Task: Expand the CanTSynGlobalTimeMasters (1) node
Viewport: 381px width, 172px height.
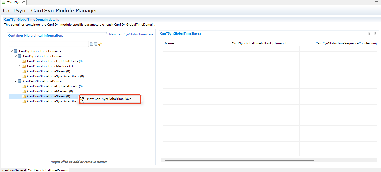Action: click(20, 66)
